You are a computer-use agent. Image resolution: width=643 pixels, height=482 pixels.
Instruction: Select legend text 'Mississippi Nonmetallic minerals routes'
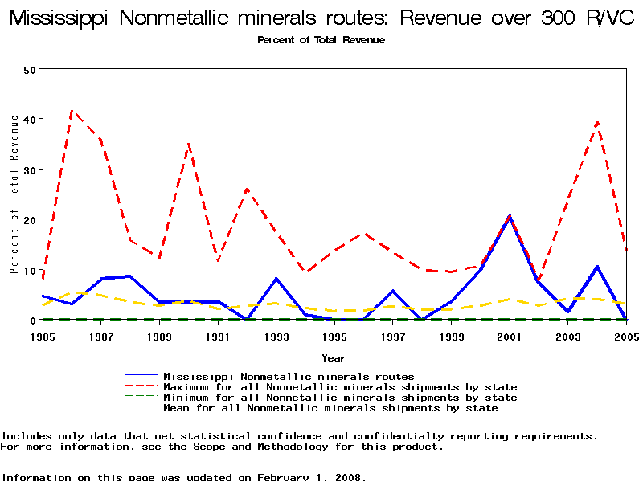(289, 376)
